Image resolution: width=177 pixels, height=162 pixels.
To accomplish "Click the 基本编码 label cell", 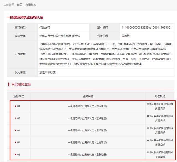I will coord(105,28).
